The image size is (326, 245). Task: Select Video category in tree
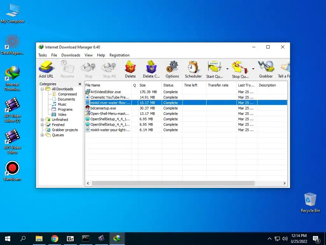tap(62, 115)
